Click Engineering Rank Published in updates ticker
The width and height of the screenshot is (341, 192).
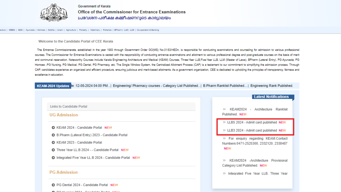(x=271, y=86)
